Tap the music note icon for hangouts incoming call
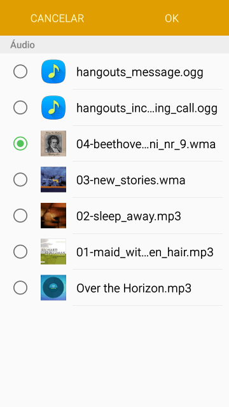229x407 pixels. [x=53, y=107]
